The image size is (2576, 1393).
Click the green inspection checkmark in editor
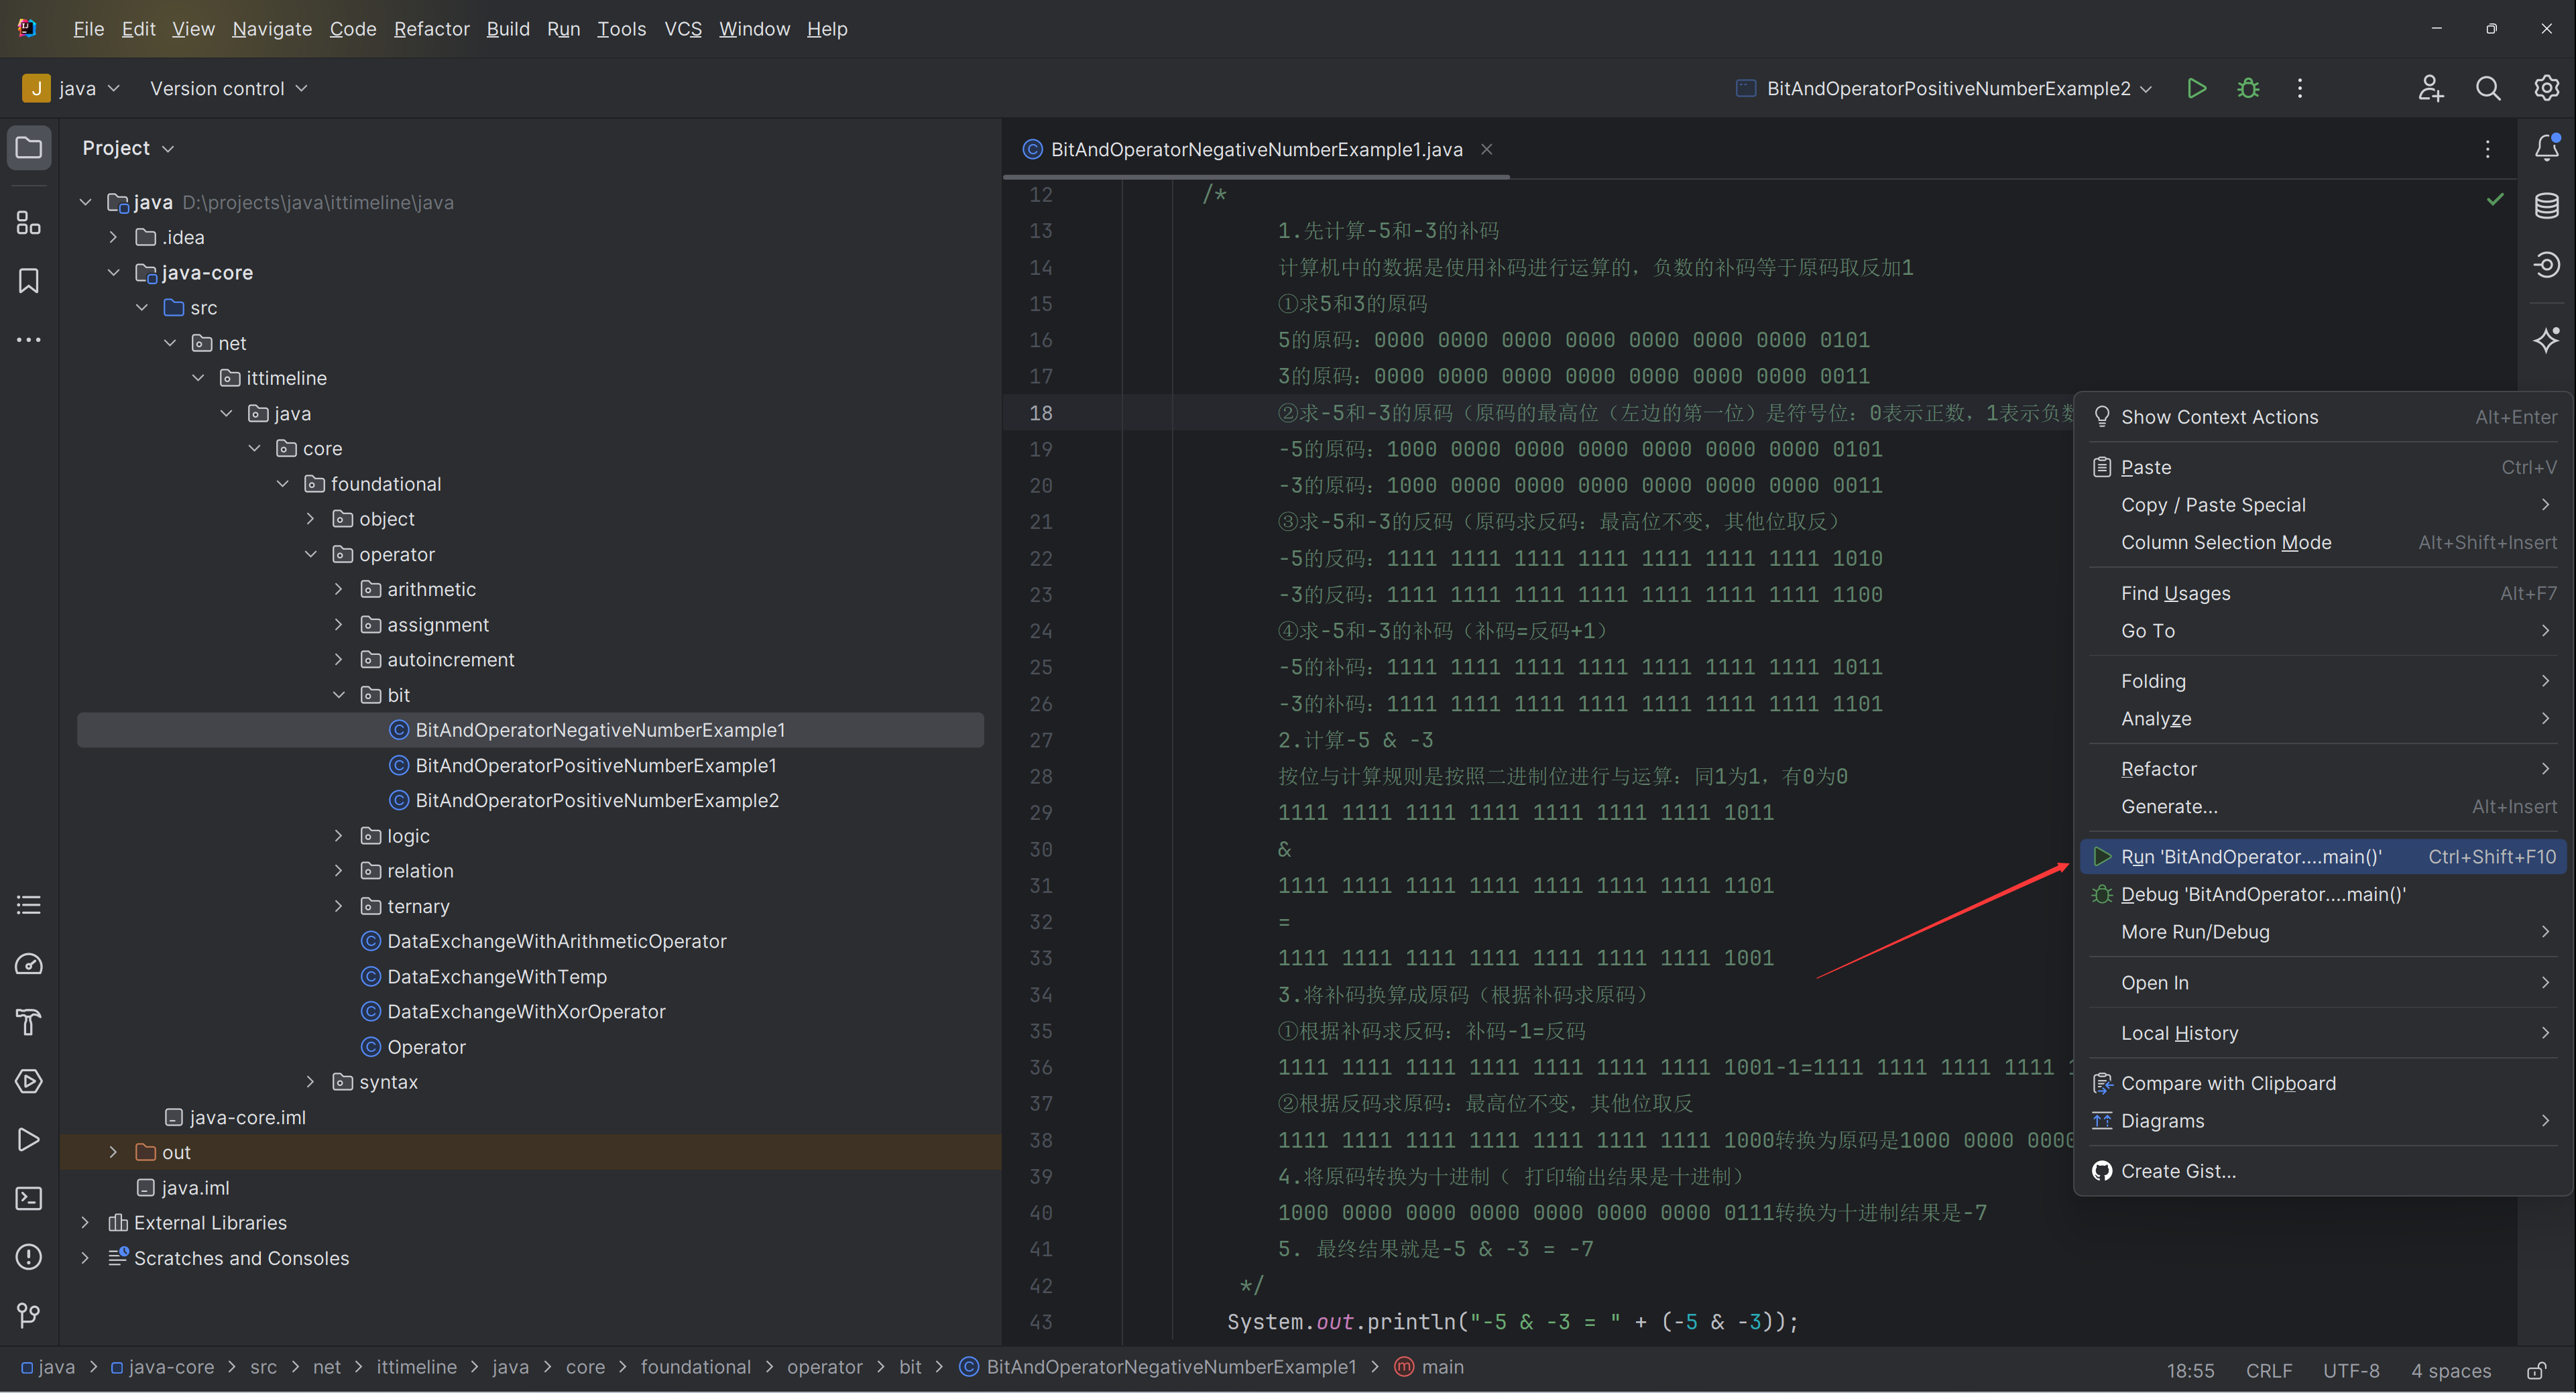click(x=2495, y=199)
